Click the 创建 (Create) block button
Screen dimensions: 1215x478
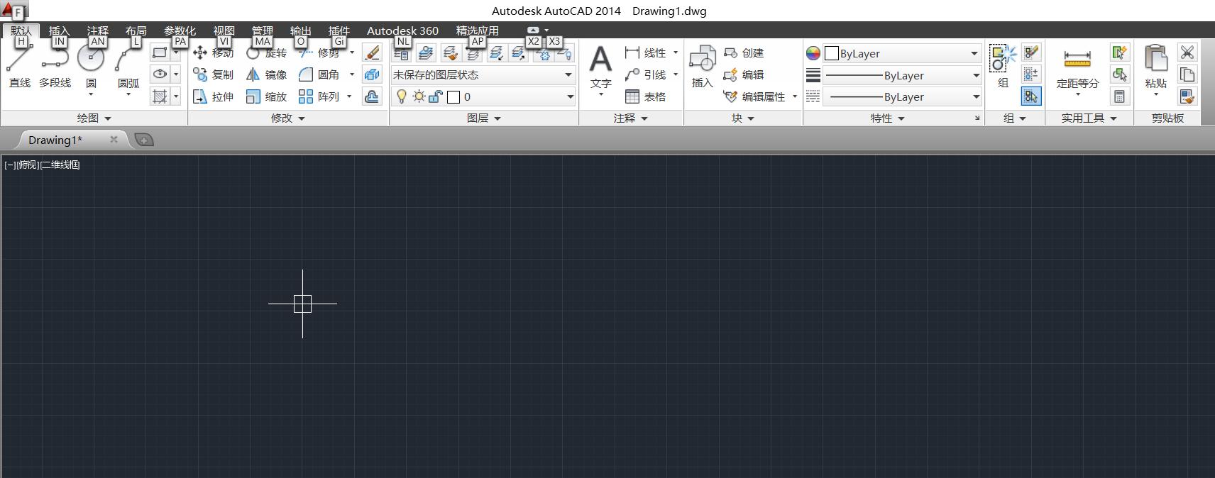tap(744, 53)
